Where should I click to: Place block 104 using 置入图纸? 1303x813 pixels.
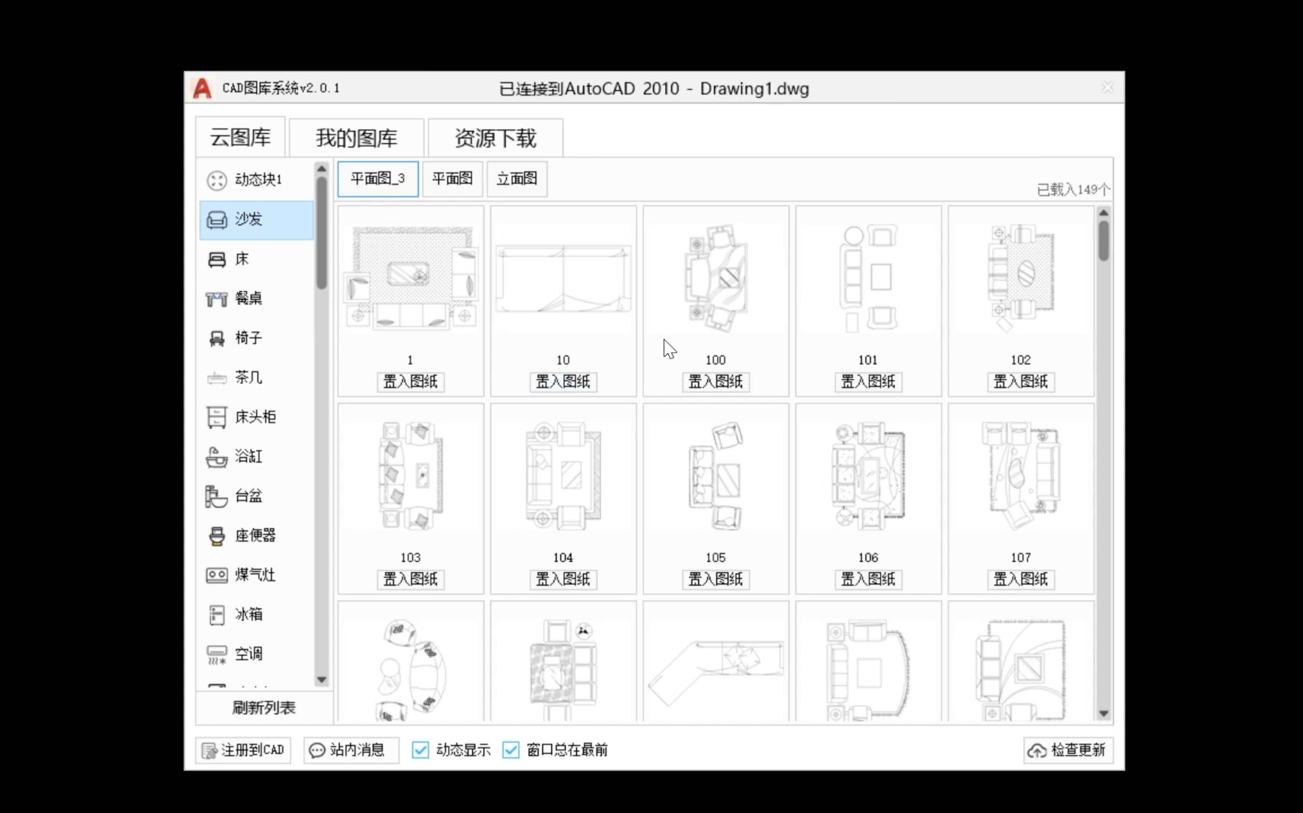(x=563, y=579)
